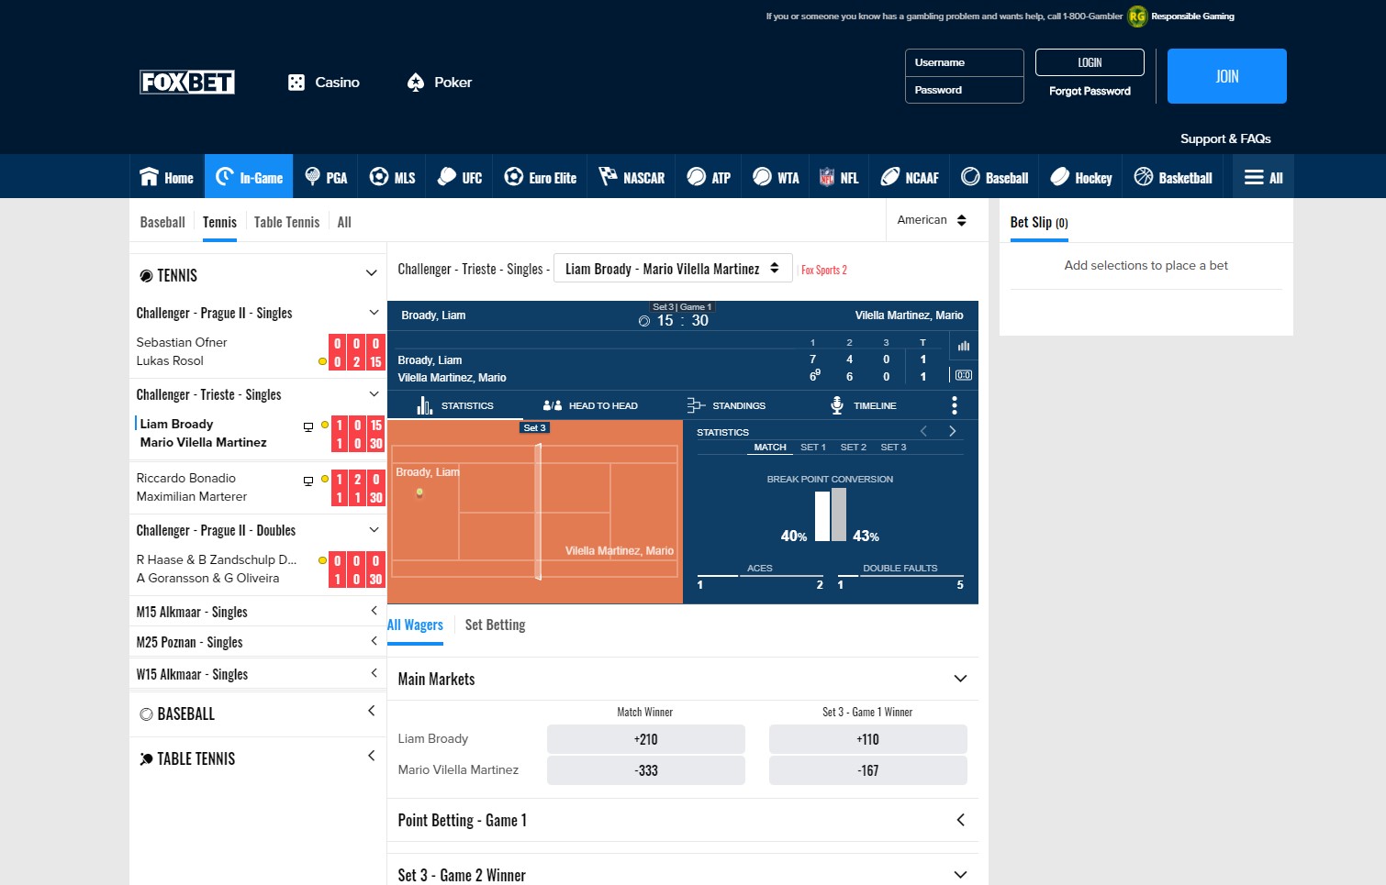Open the All sports hamburger menu
The height and width of the screenshot is (885, 1386).
coord(1263,177)
